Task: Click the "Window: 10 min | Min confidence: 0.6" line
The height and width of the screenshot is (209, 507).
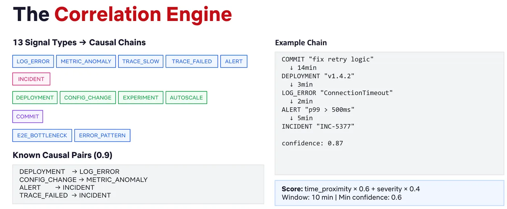Action: 342,197
